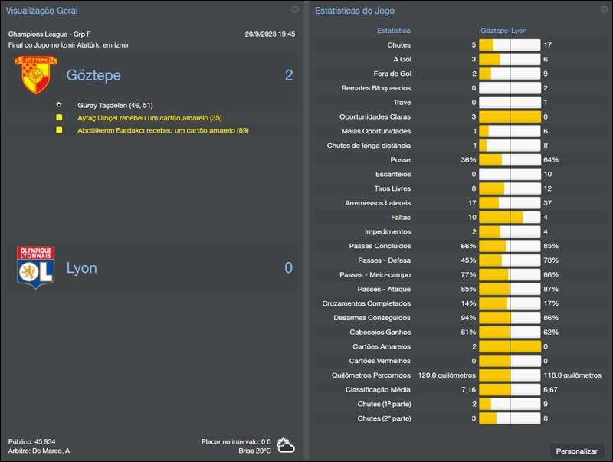
Task: Click the Oportunidades Claras stat bar
Action: coord(510,117)
